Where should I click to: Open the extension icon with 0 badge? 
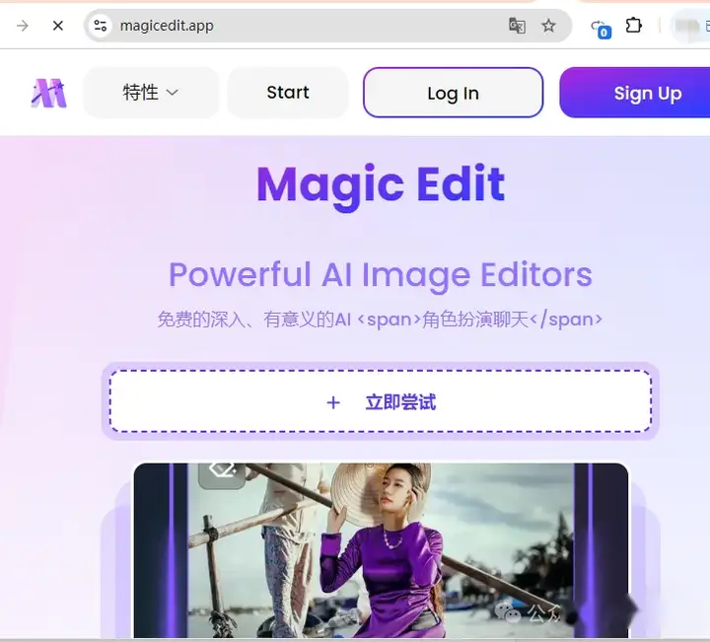[x=601, y=28]
